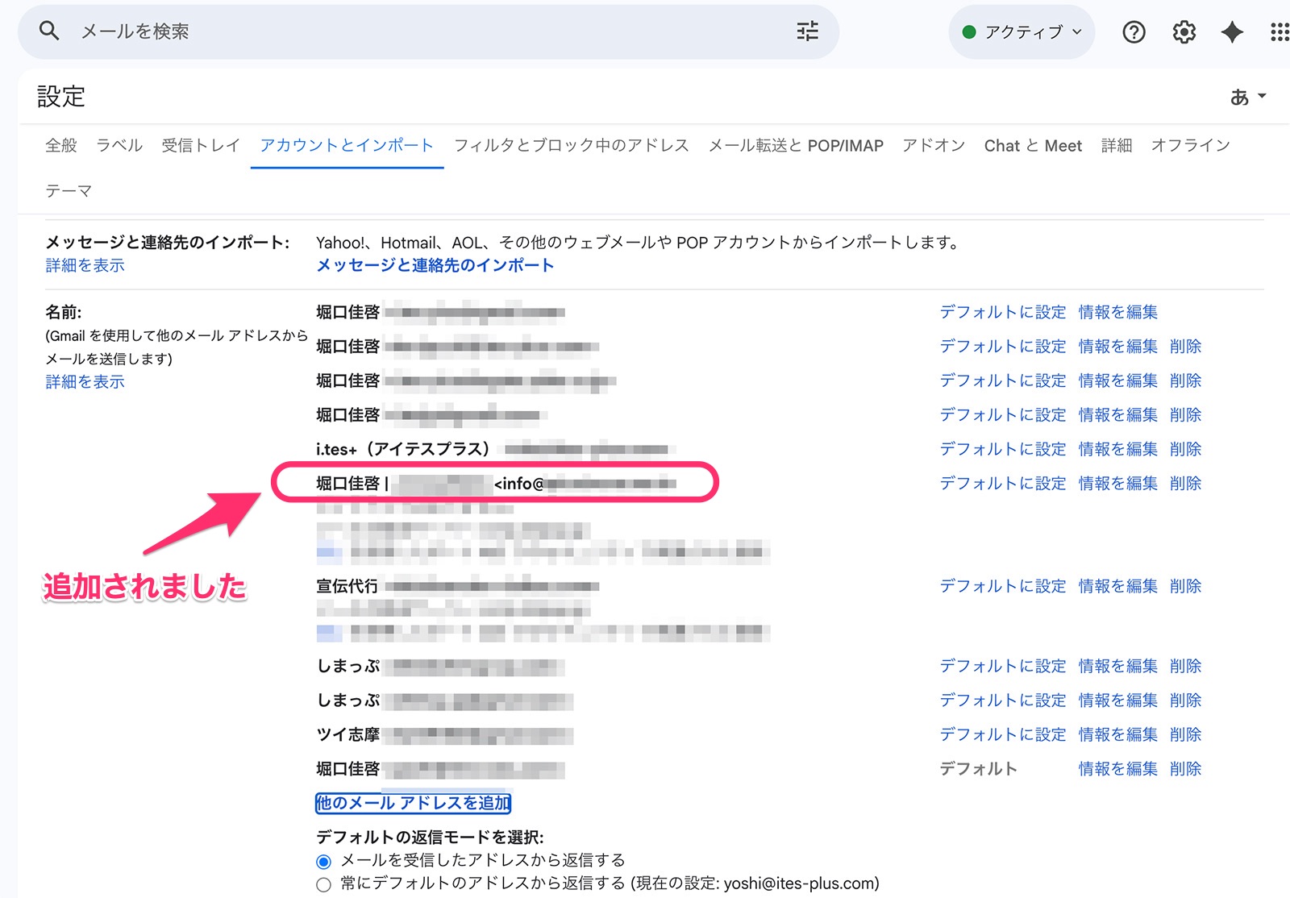Open the Google apps grid icon
Image resolution: width=1290 pixels, height=898 pixels.
click(x=1279, y=32)
